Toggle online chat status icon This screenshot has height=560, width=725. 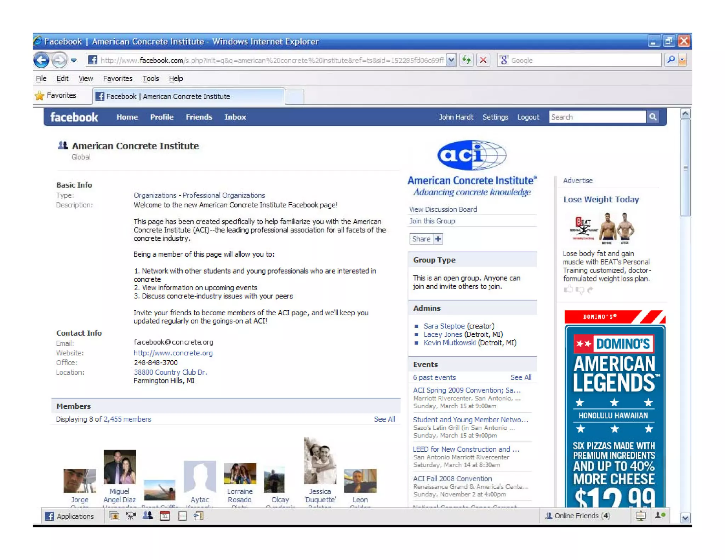tap(660, 515)
